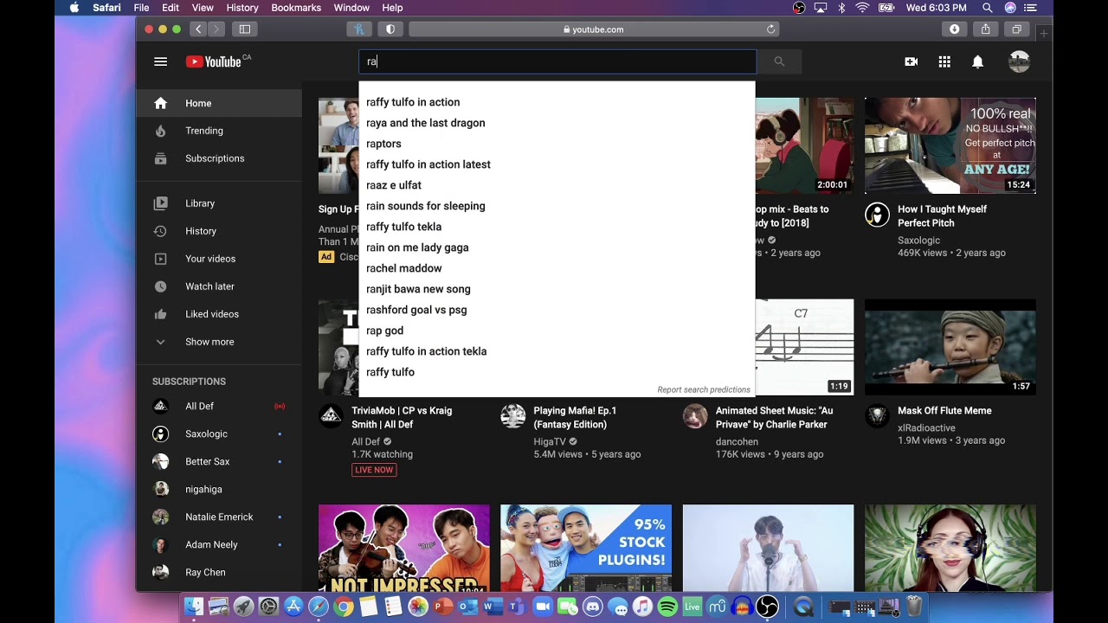Open the Better Sax subscription channel

pos(219,461)
